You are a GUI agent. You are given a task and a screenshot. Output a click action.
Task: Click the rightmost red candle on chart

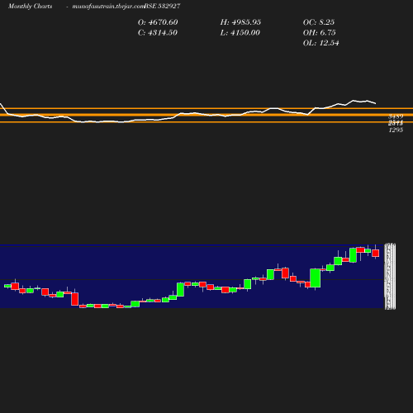375,253
